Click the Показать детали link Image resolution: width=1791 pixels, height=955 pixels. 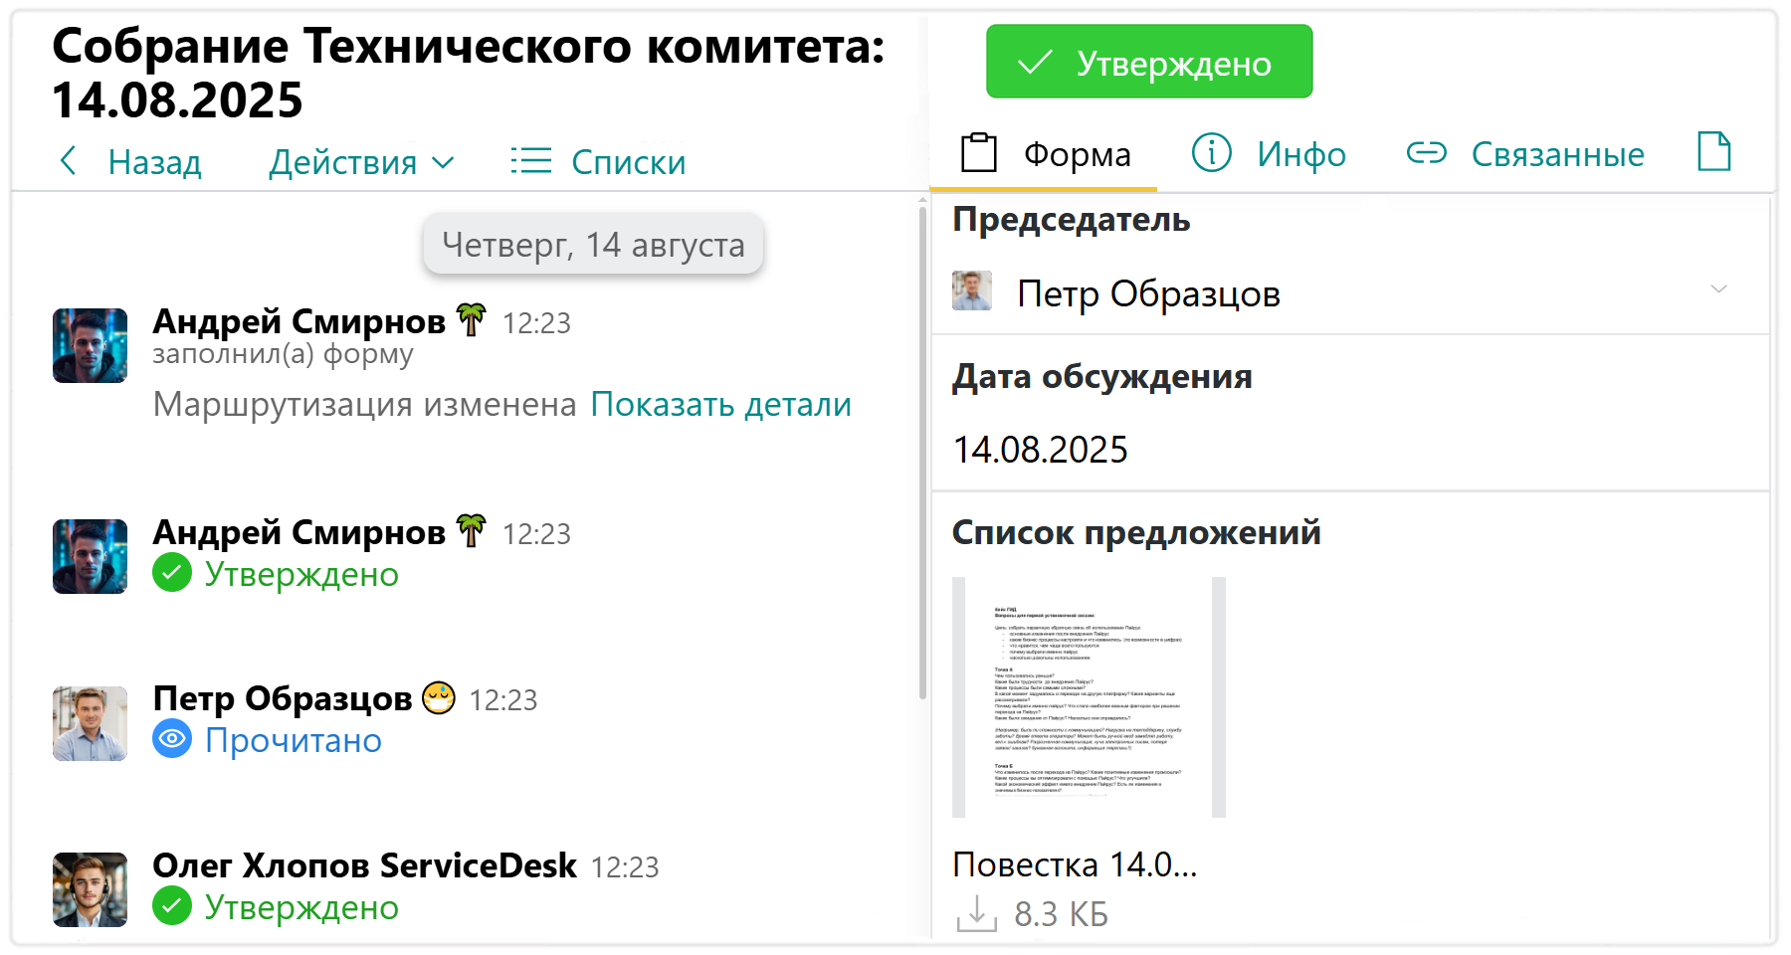720,405
